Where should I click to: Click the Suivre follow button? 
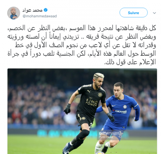click(x=134, y=13)
